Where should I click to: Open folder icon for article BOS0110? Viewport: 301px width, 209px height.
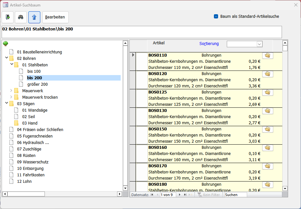coord(267,56)
